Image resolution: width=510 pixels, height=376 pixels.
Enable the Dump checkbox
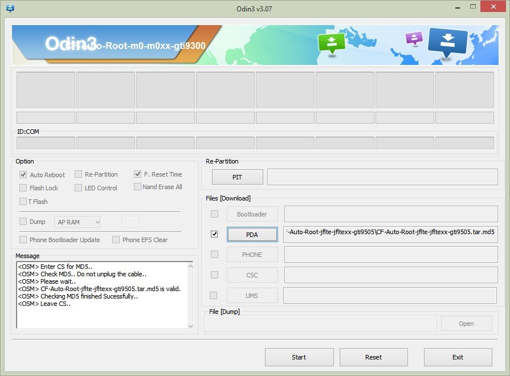point(23,222)
